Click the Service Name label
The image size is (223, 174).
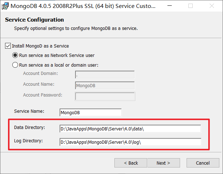(29, 111)
